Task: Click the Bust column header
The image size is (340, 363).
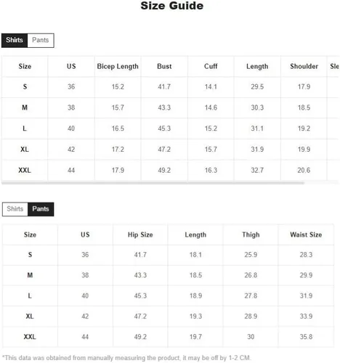Action: pos(164,66)
